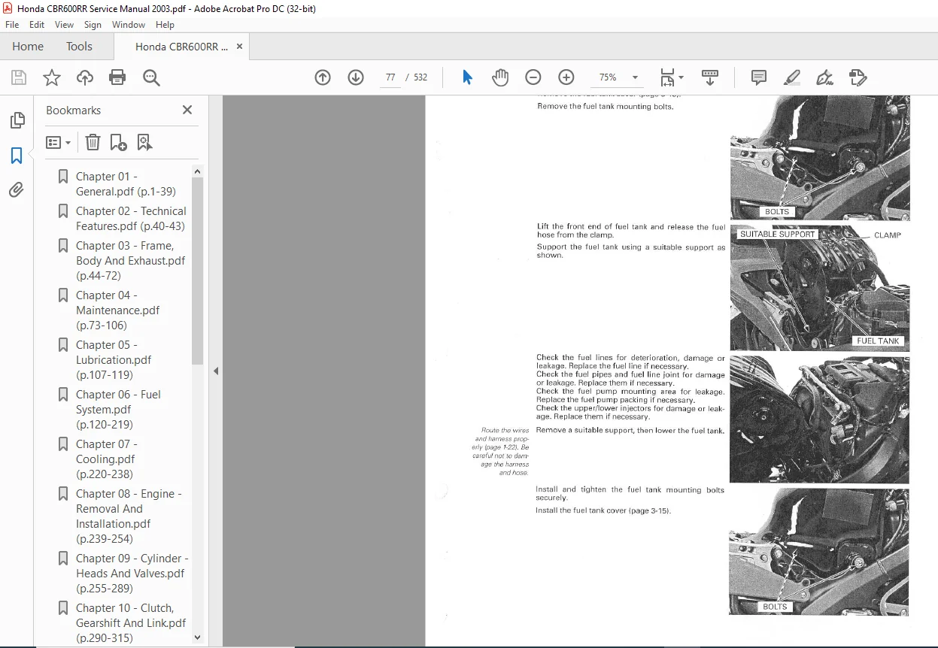Zoom out with the minus icon
938x648 pixels.
click(533, 77)
